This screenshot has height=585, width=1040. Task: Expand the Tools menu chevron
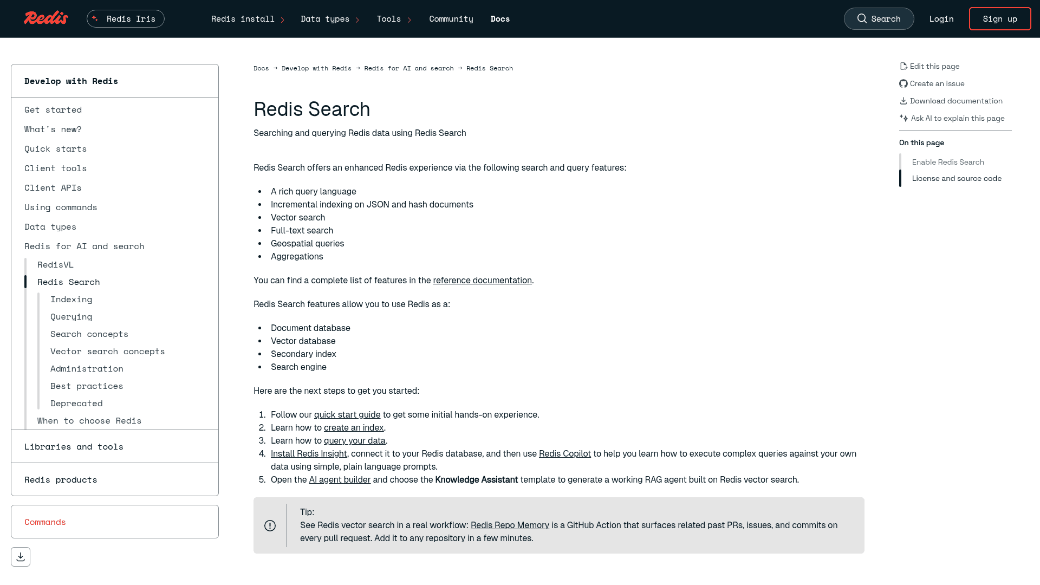point(409,20)
